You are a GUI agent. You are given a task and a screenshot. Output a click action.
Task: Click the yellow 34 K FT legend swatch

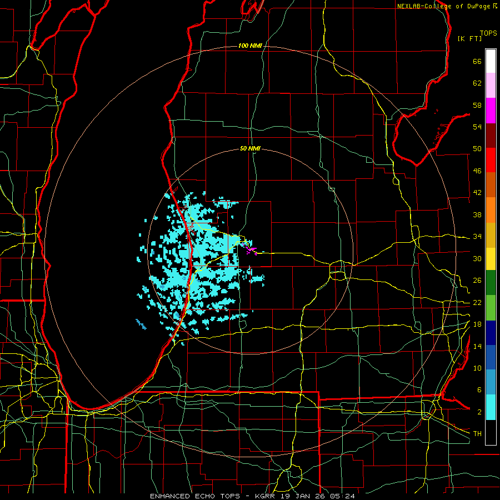click(491, 258)
